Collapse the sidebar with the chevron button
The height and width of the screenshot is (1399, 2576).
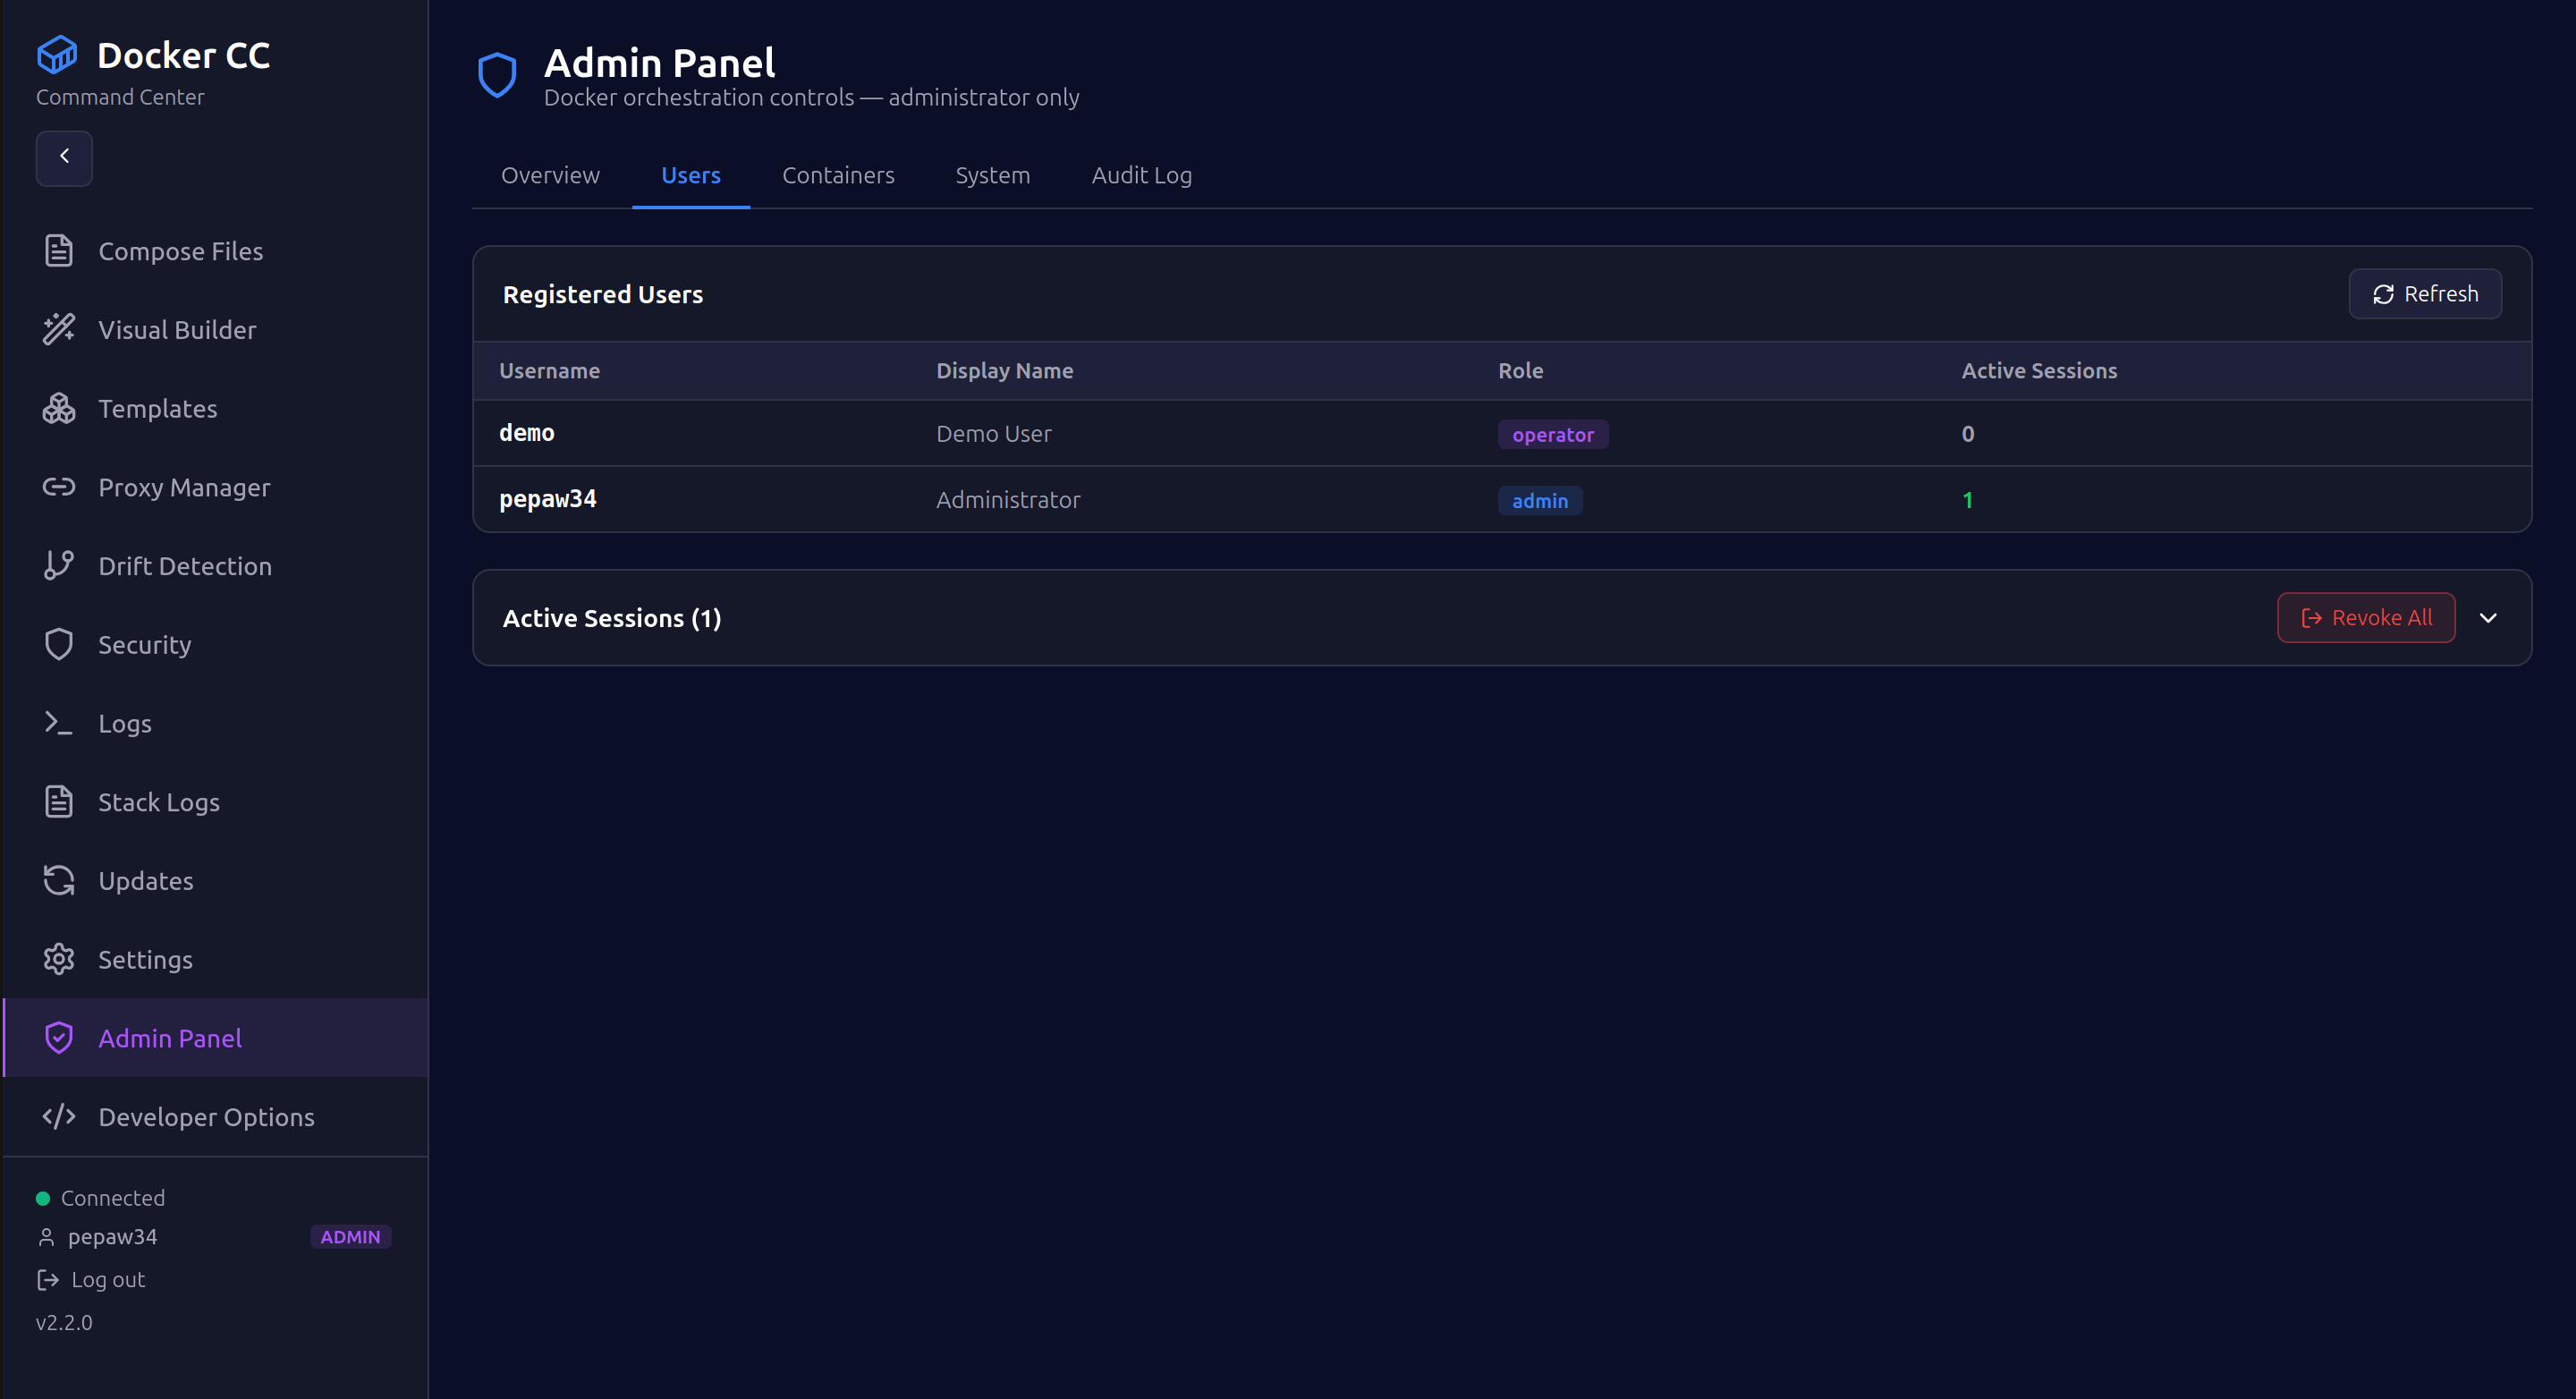coord(64,157)
